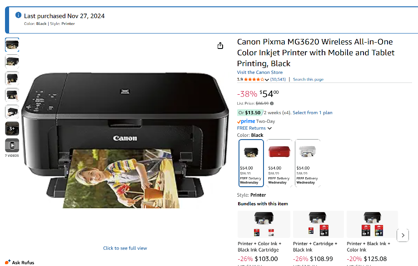Click to see full view of image
This screenshot has height=266, width=418.
click(125, 248)
